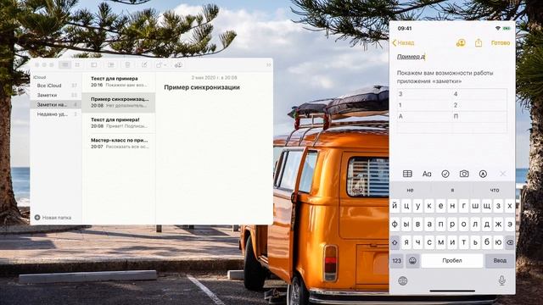Tap the 'п' key on keyboard
Image resolution: width=543 pixels, height=305 pixels.
coord(441,224)
